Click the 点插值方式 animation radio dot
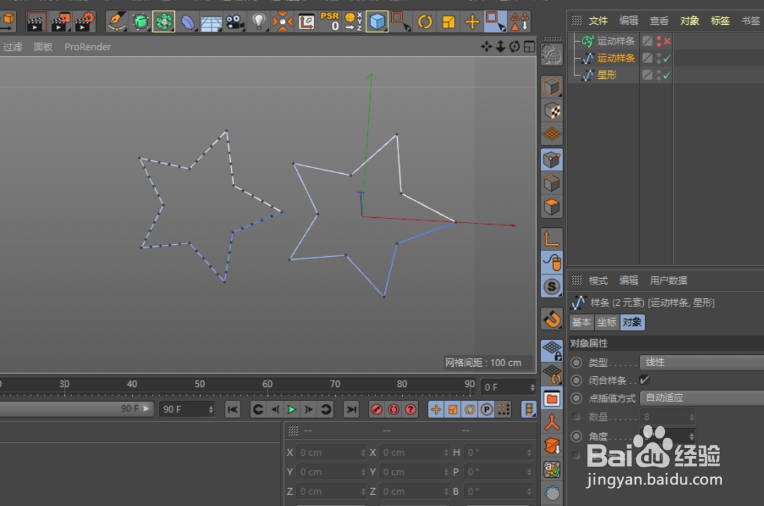The width and height of the screenshot is (764, 506). (576, 398)
